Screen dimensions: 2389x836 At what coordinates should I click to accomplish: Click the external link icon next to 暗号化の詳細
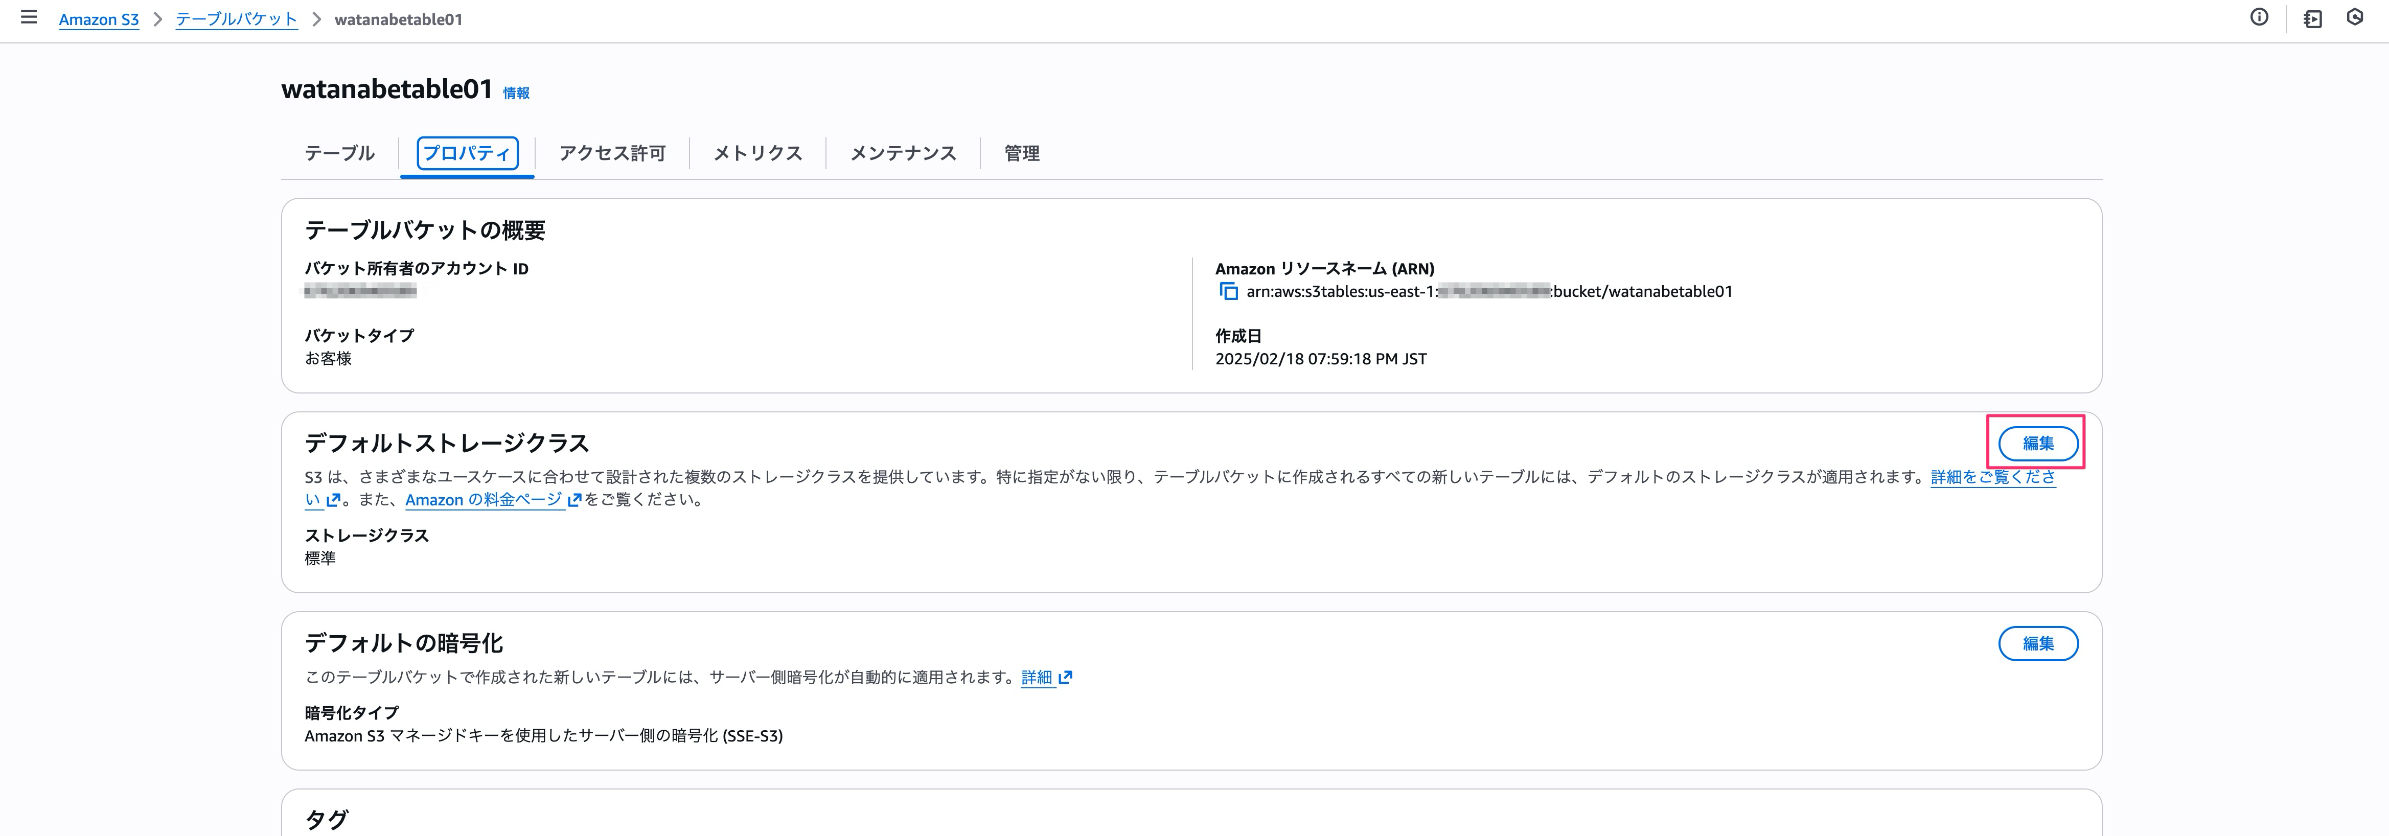(1067, 678)
